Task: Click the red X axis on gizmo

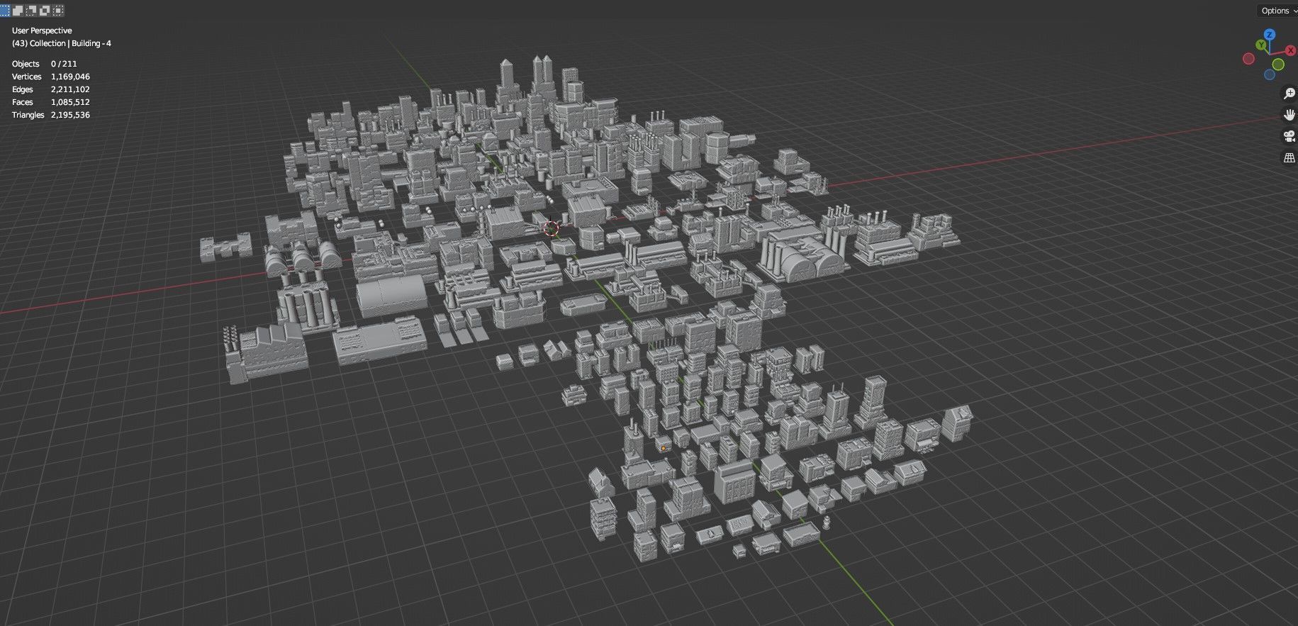Action: click(x=1290, y=51)
